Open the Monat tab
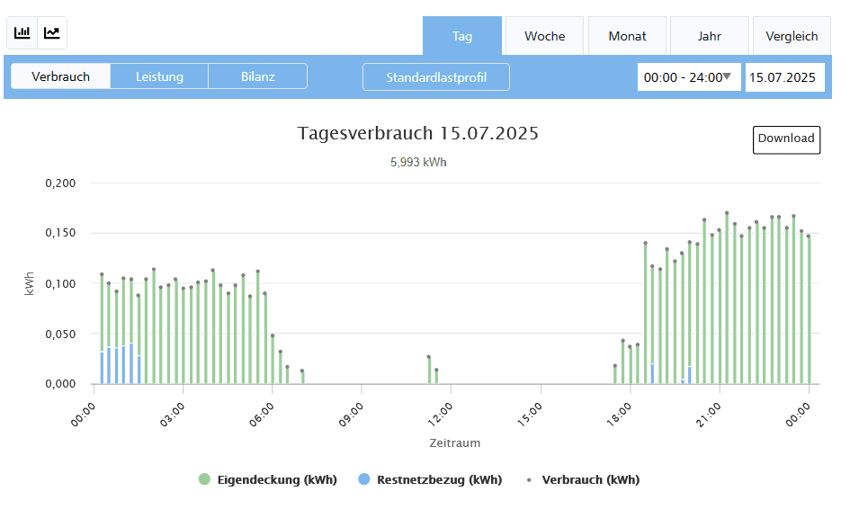The image size is (850, 518). 627,36
